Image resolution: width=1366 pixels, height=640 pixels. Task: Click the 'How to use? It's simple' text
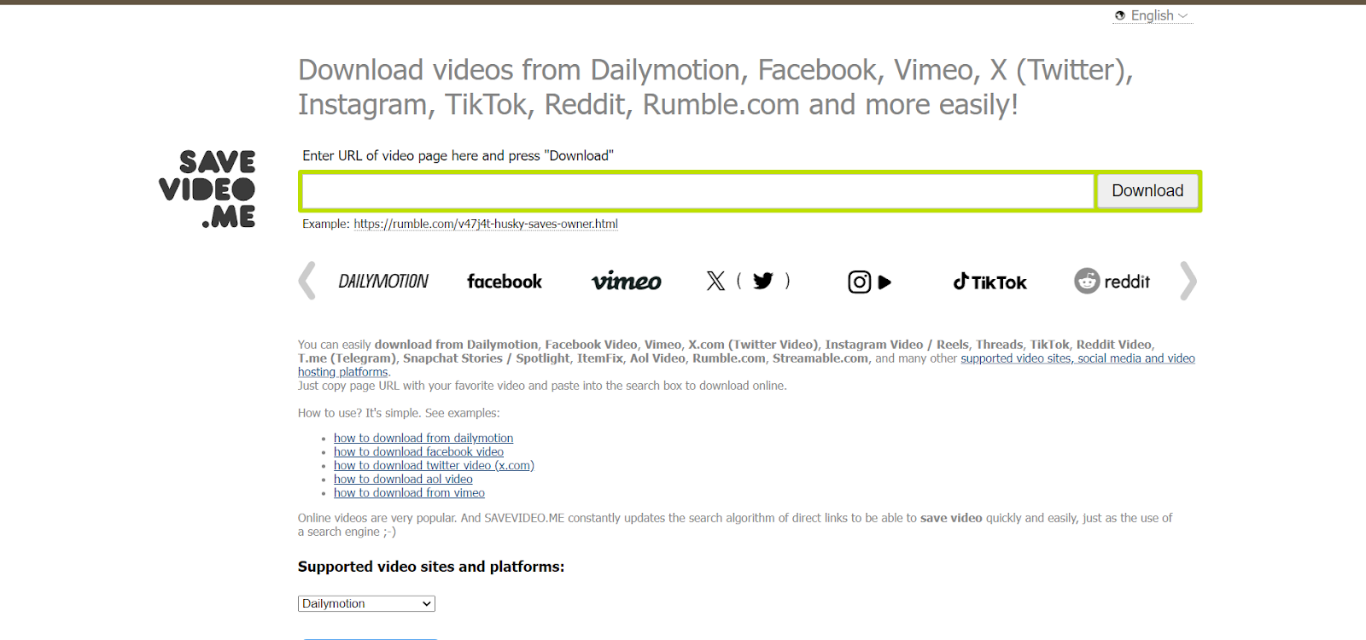(399, 413)
